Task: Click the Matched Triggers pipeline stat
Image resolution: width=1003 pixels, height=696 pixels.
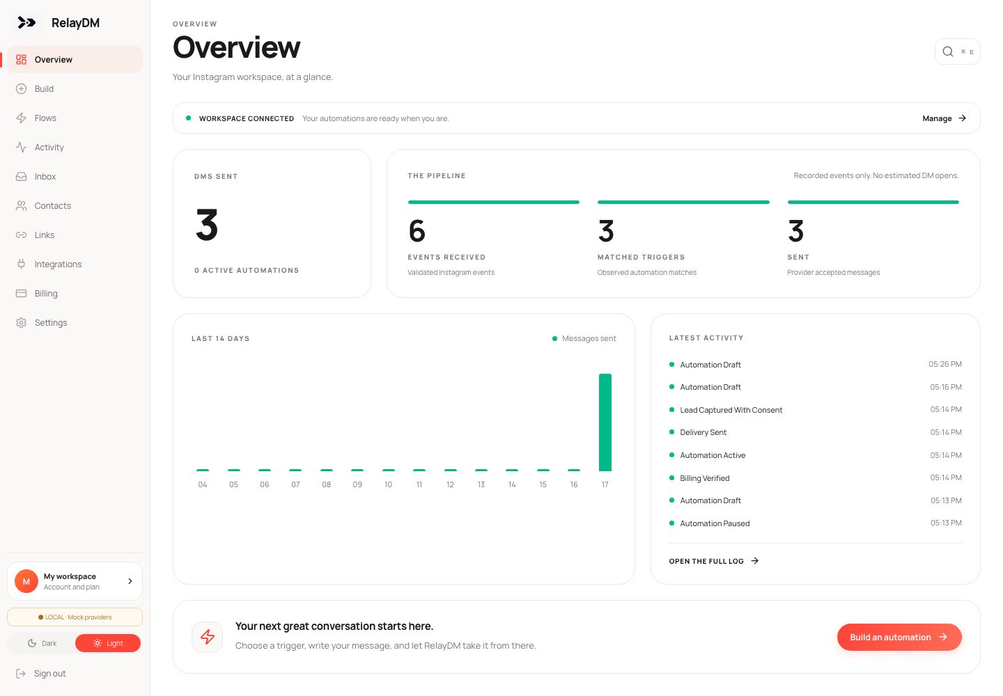Action: 683,239
